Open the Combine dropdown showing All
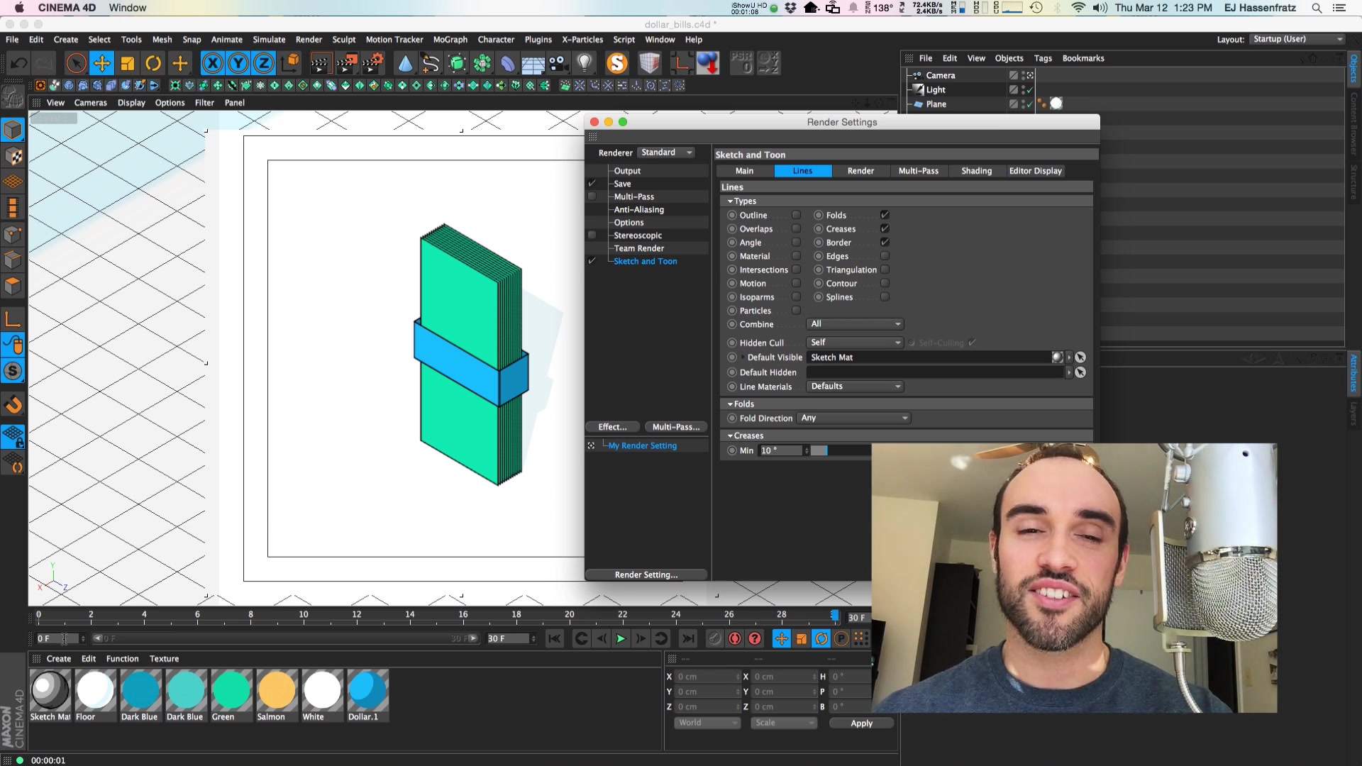The height and width of the screenshot is (766, 1362). (853, 323)
